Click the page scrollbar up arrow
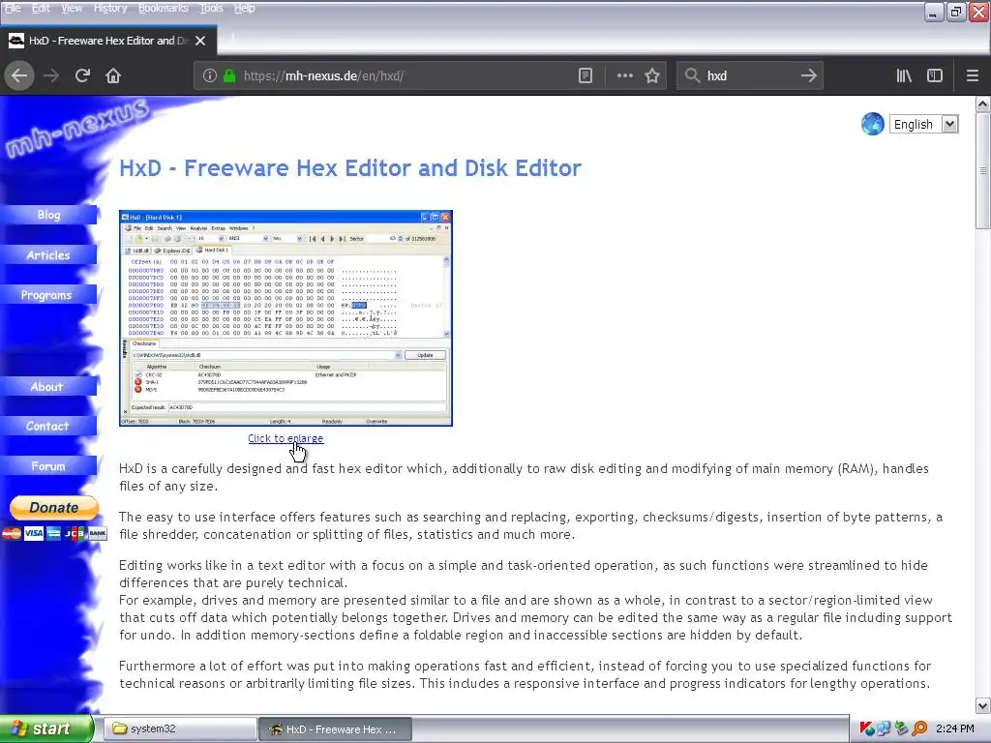Viewport: 991px width, 743px height. (983, 104)
